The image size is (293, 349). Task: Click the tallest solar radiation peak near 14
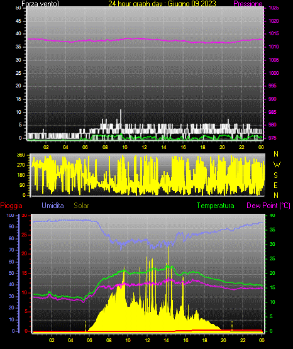[168, 256]
